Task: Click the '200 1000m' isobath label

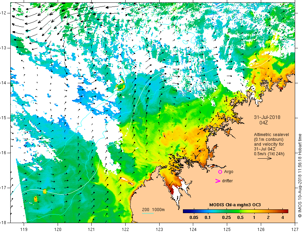Action: 153,210
